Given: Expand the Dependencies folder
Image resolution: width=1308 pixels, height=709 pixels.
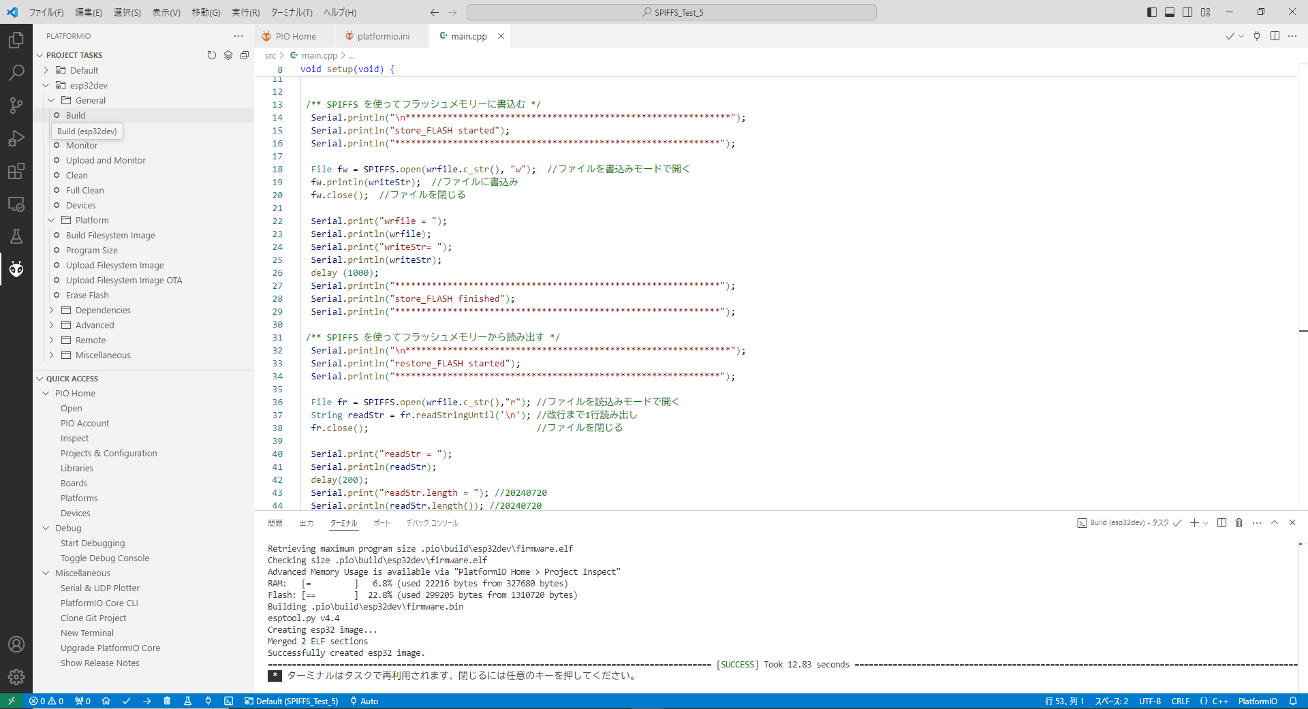Looking at the screenshot, I should tap(103, 311).
